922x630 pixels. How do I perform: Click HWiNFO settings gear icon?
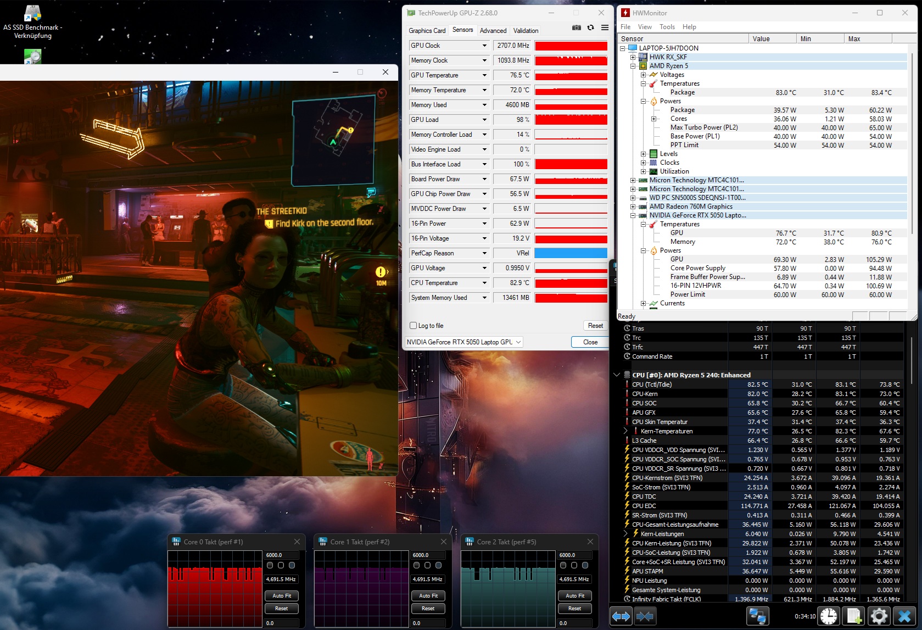point(878,616)
